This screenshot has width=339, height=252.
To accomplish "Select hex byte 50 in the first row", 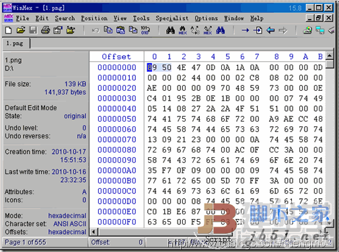I will tap(167, 67).
